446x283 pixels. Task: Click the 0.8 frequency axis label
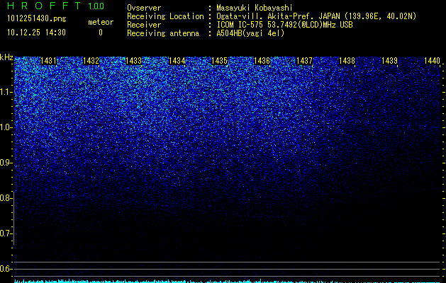coord(6,198)
